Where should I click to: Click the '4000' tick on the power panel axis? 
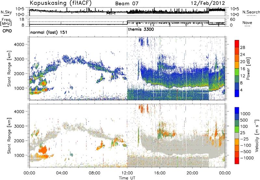(x=19, y=45)
